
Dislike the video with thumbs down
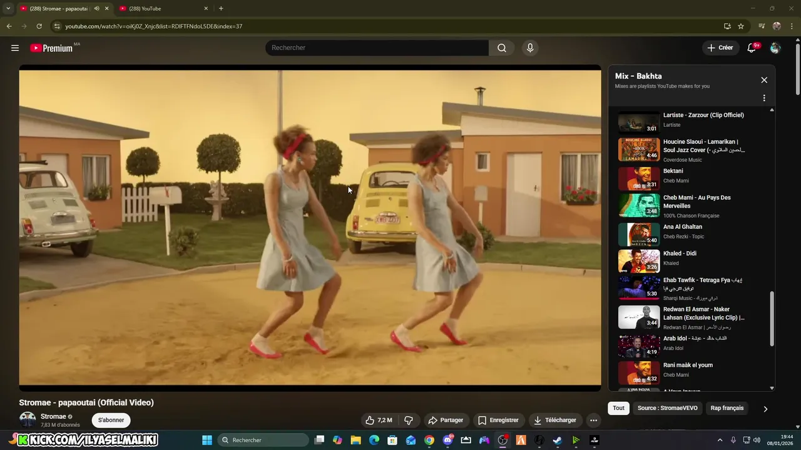[409, 420]
